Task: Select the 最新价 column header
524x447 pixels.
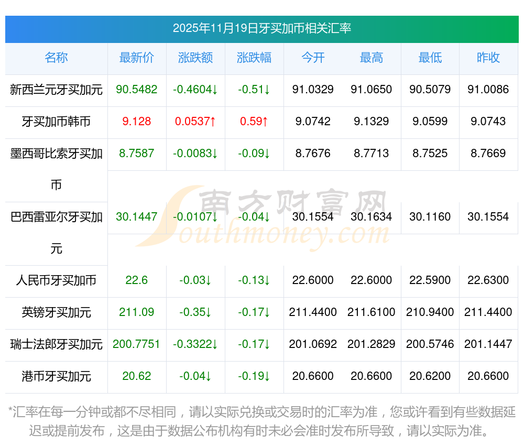Action: (x=137, y=58)
